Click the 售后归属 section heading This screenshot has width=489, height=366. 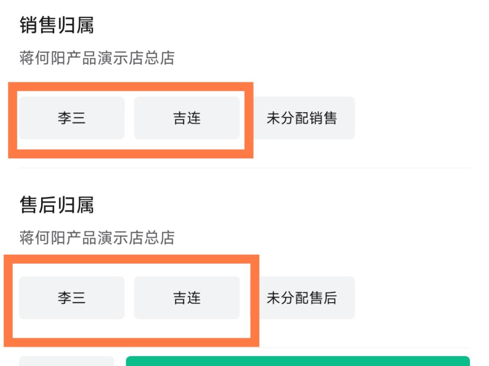click(x=57, y=205)
